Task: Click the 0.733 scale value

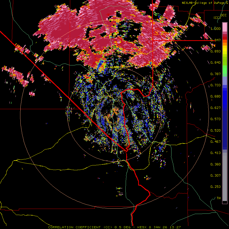Action: click(x=216, y=85)
